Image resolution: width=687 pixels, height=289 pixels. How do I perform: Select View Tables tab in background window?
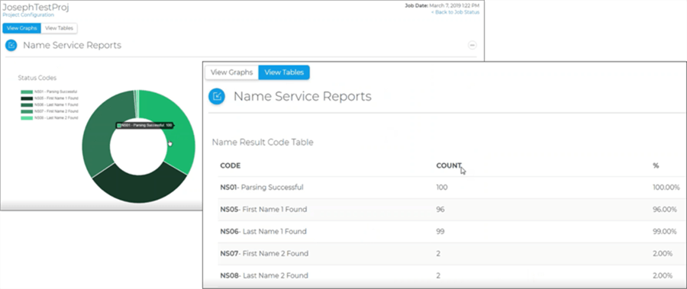(x=59, y=28)
